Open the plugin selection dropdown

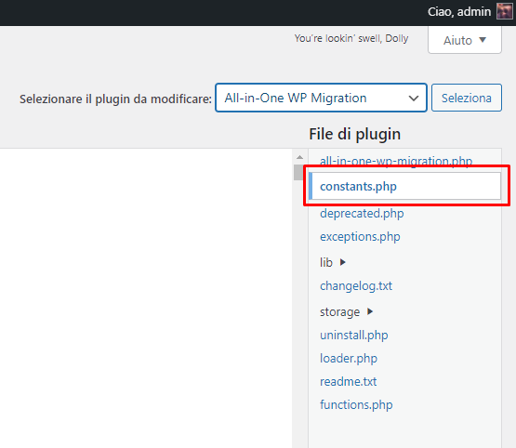(x=321, y=98)
